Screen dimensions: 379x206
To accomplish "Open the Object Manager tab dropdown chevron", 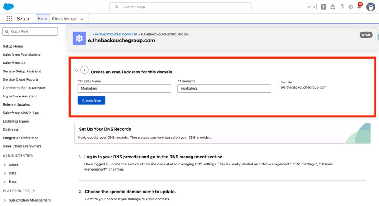I will (82, 19).
